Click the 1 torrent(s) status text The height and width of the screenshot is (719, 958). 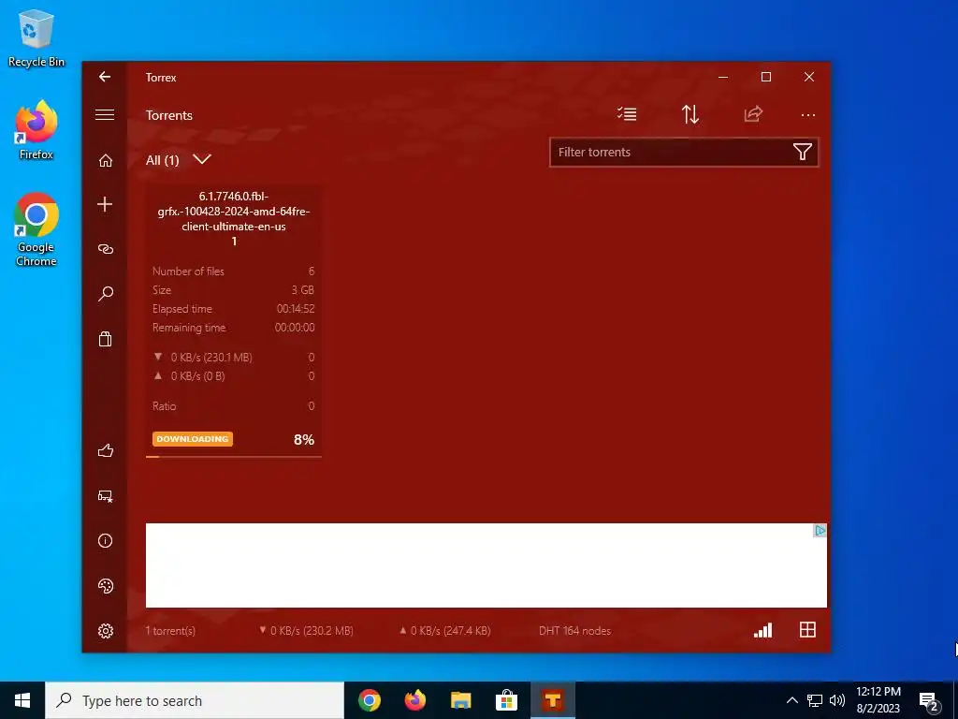170,631
